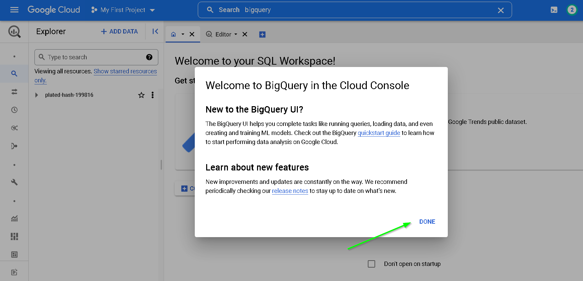The height and width of the screenshot is (281, 583).
Task: Switch to the Editor tab
Action: point(219,34)
